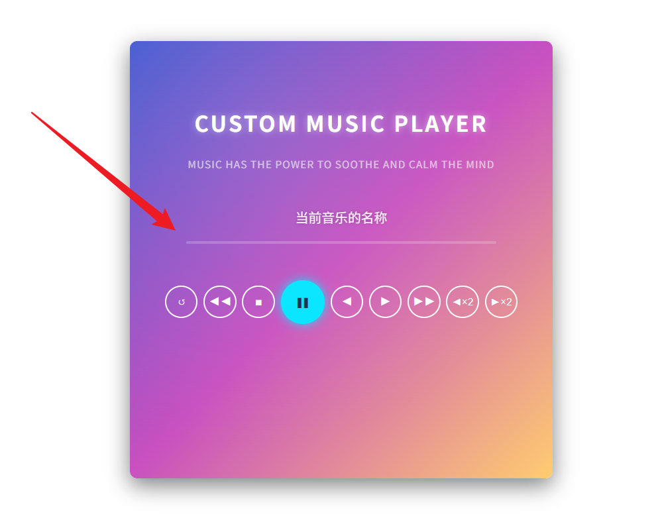
Task: Seek to the end of the progress bar
Action: point(495,242)
